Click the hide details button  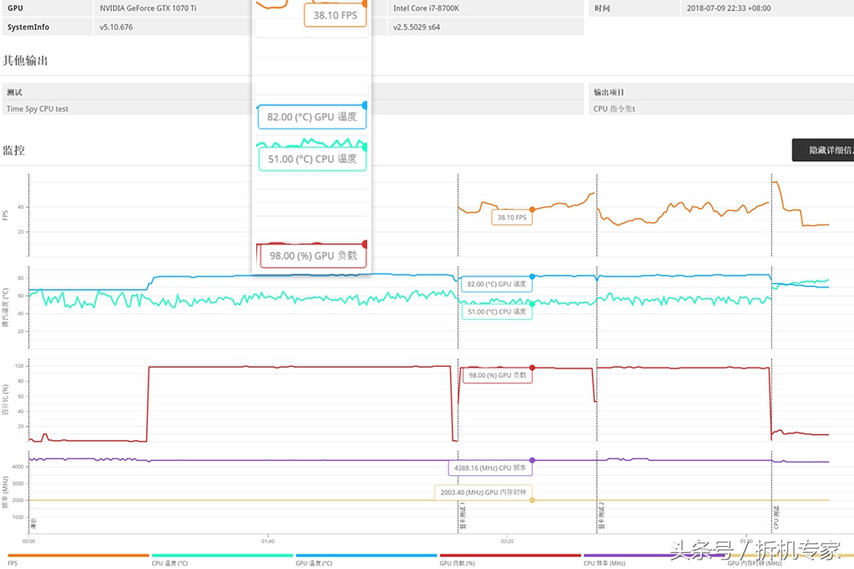pyautogui.click(x=822, y=150)
